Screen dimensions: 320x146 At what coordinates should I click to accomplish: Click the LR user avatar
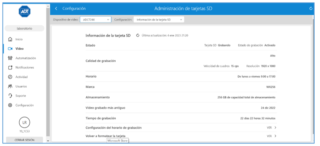[x=25, y=122]
